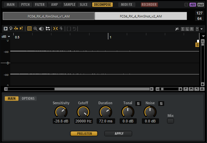Switch to the MAIN top tab
The width and height of the screenshot is (207, 143).
point(11,4)
